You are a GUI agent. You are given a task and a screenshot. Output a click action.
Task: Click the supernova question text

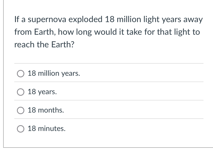(x=108, y=32)
